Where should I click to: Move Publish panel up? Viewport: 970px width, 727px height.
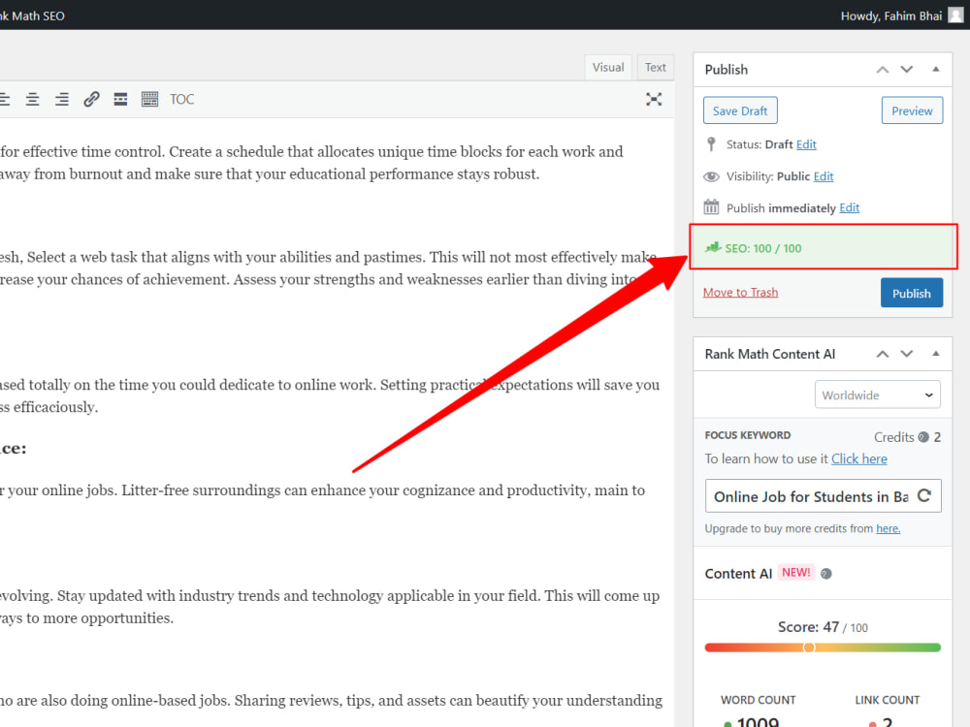click(883, 70)
